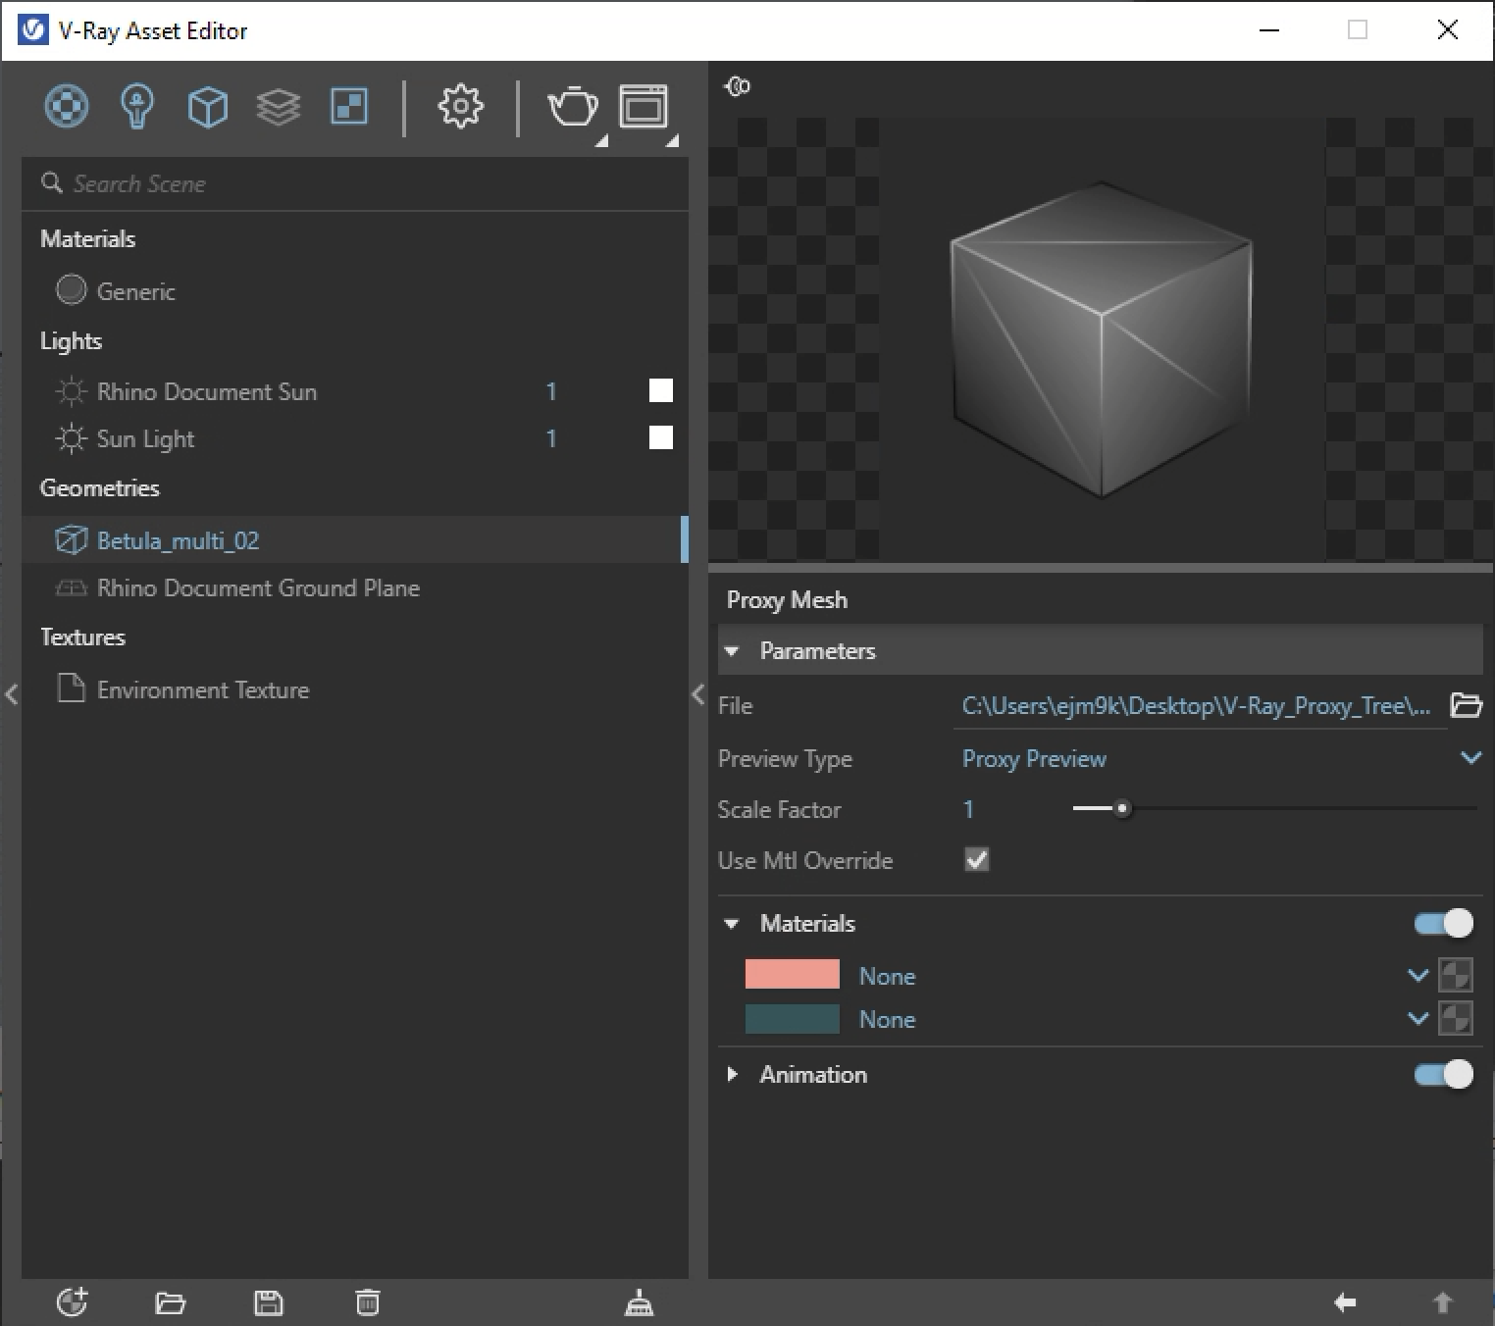The height and width of the screenshot is (1326, 1495).
Task: Browse for proxy file with folder icon
Action: click(x=1467, y=705)
